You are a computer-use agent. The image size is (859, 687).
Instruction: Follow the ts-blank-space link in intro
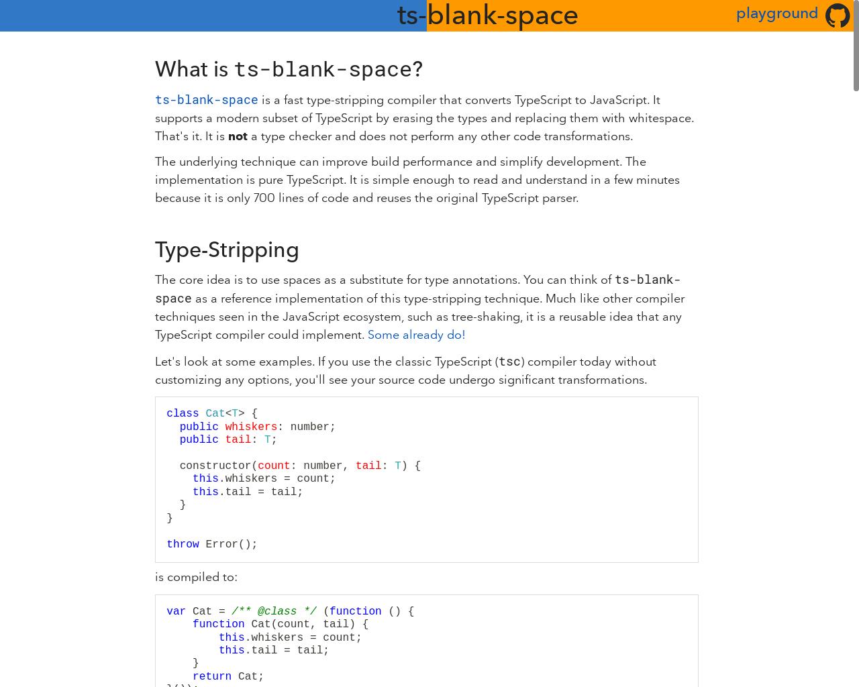click(207, 100)
